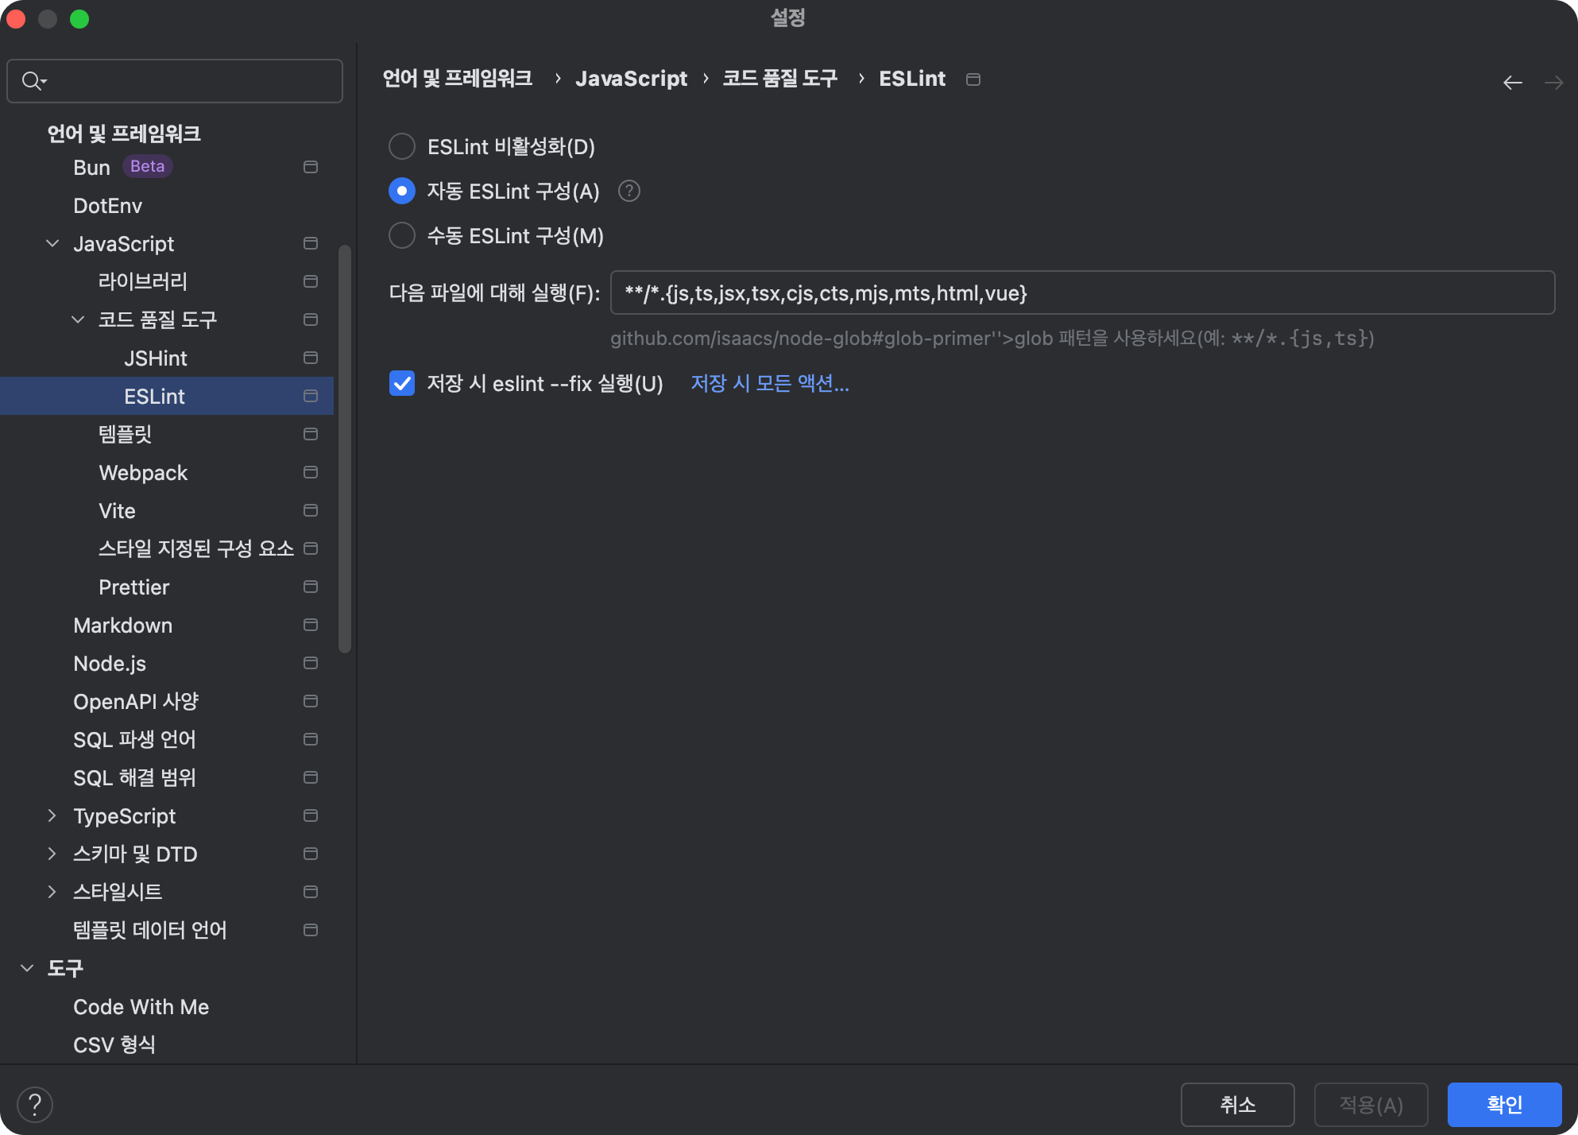Click the search magnifier icon in the search field
The width and height of the screenshot is (1578, 1135).
click(x=33, y=81)
